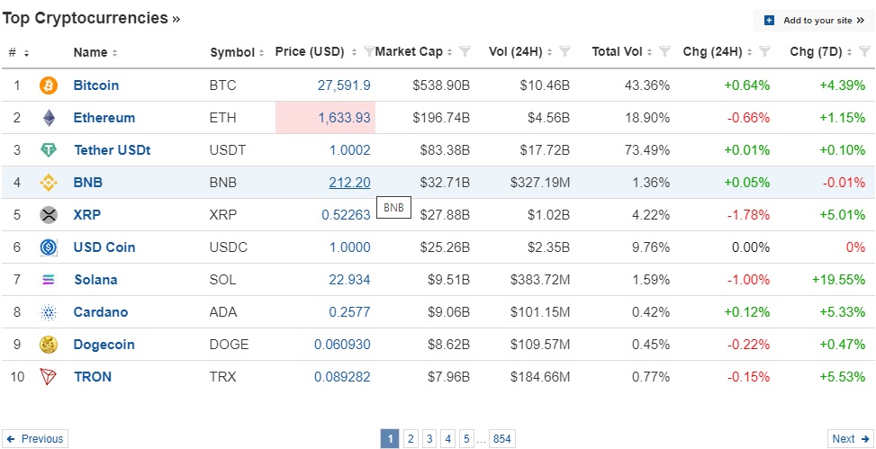
Task: Click Bitcoin market cap $538.90B
Action: [441, 85]
